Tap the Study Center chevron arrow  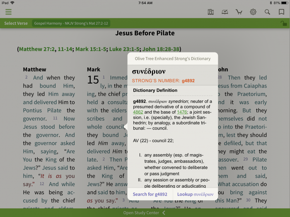164,213
